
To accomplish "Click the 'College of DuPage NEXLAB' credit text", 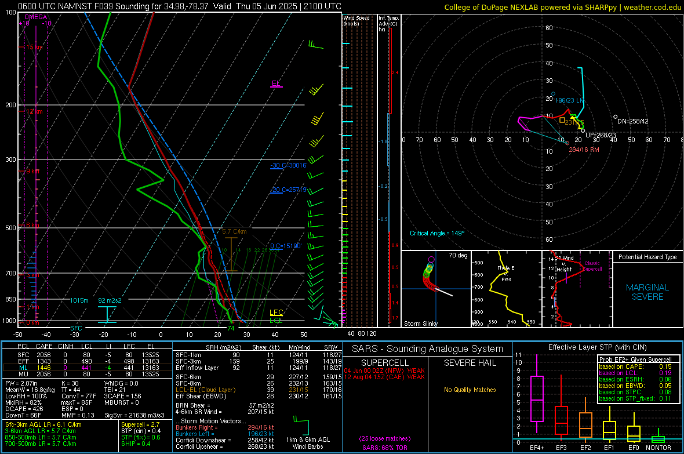I will coord(563,8).
